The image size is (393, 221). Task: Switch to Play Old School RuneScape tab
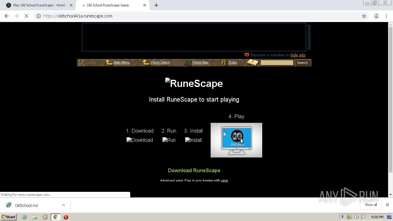coord(39,5)
